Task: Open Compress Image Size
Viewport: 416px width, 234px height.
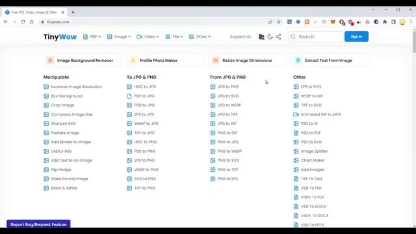Action: pyautogui.click(x=71, y=114)
